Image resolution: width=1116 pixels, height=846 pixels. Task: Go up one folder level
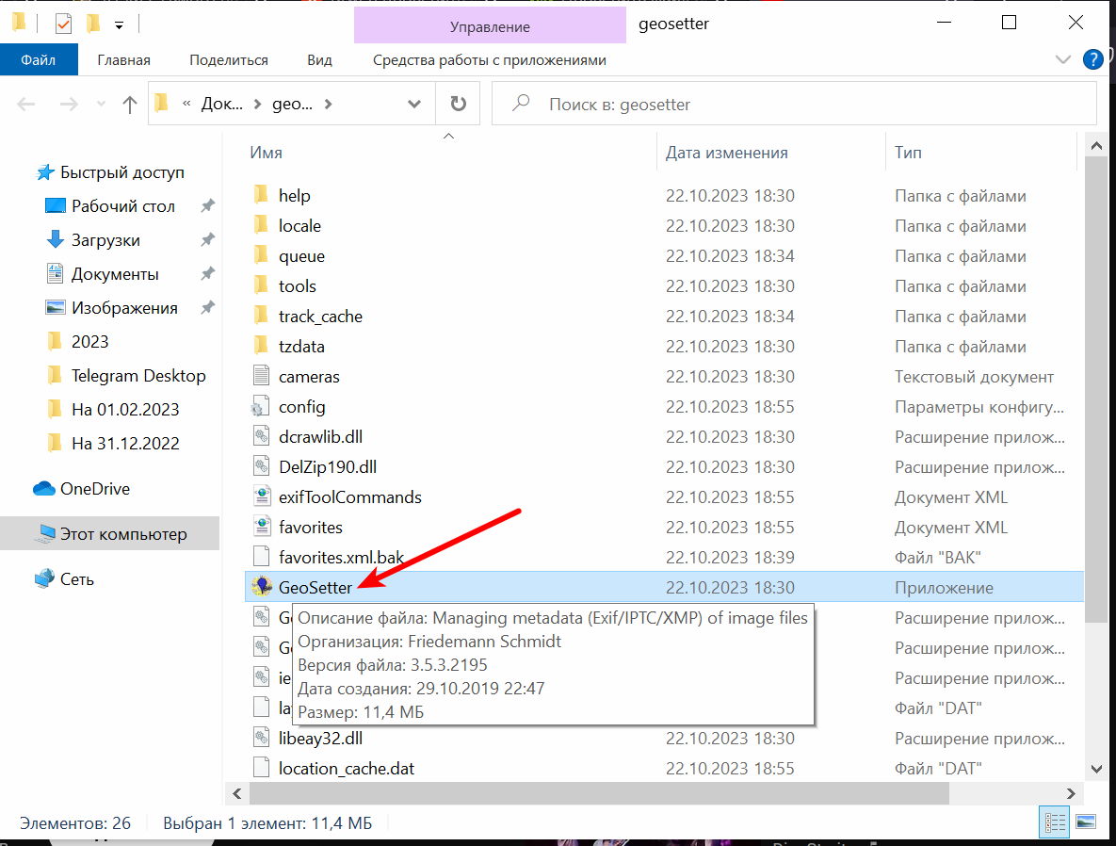tap(129, 105)
